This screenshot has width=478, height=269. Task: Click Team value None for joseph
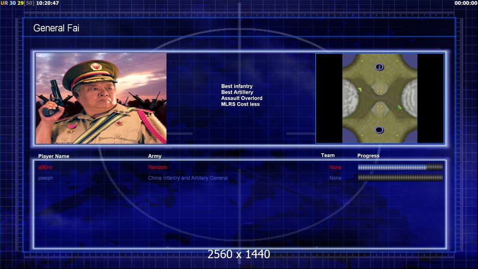point(335,178)
